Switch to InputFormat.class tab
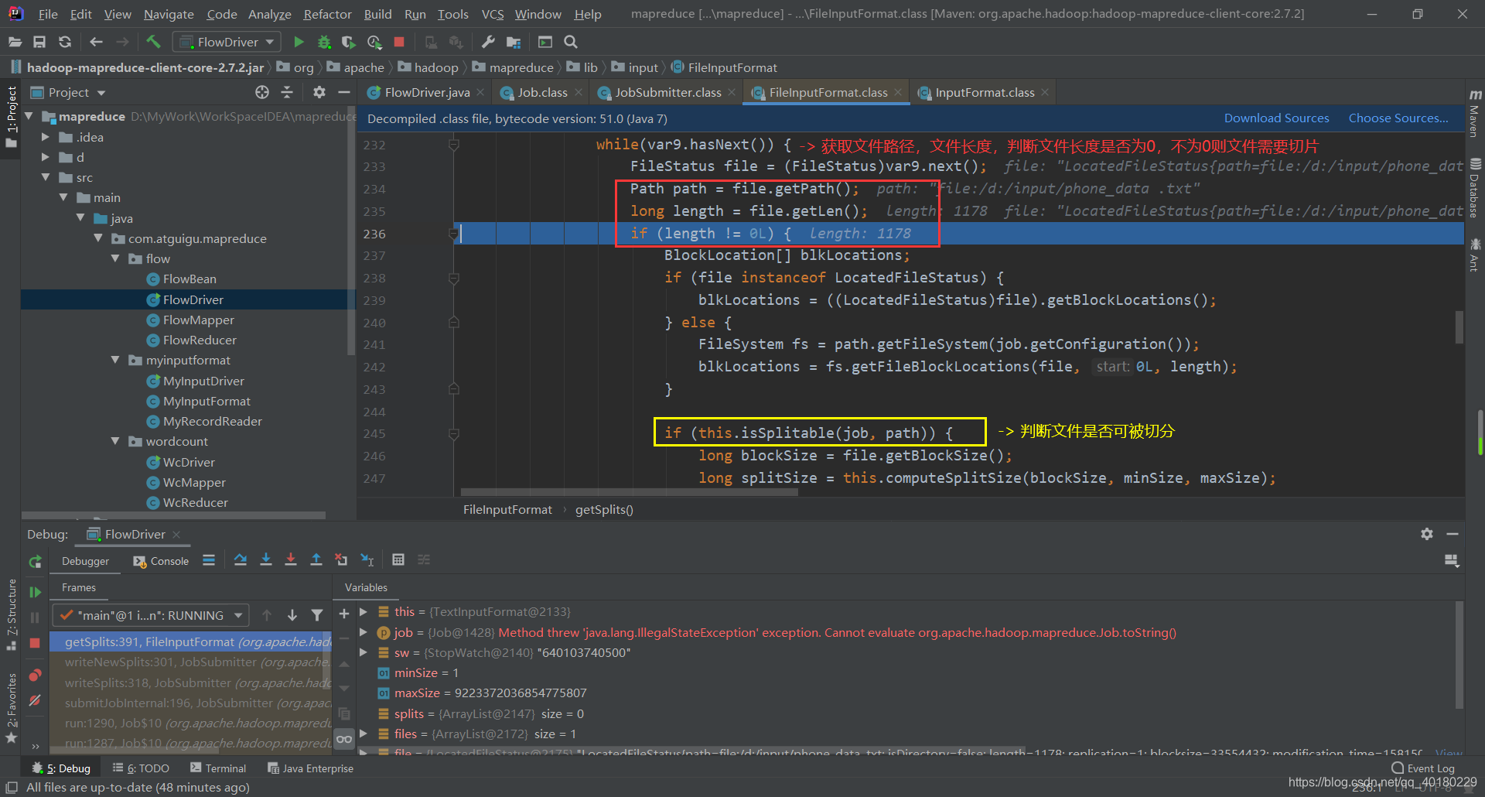This screenshot has height=797, width=1485. pos(984,92)
